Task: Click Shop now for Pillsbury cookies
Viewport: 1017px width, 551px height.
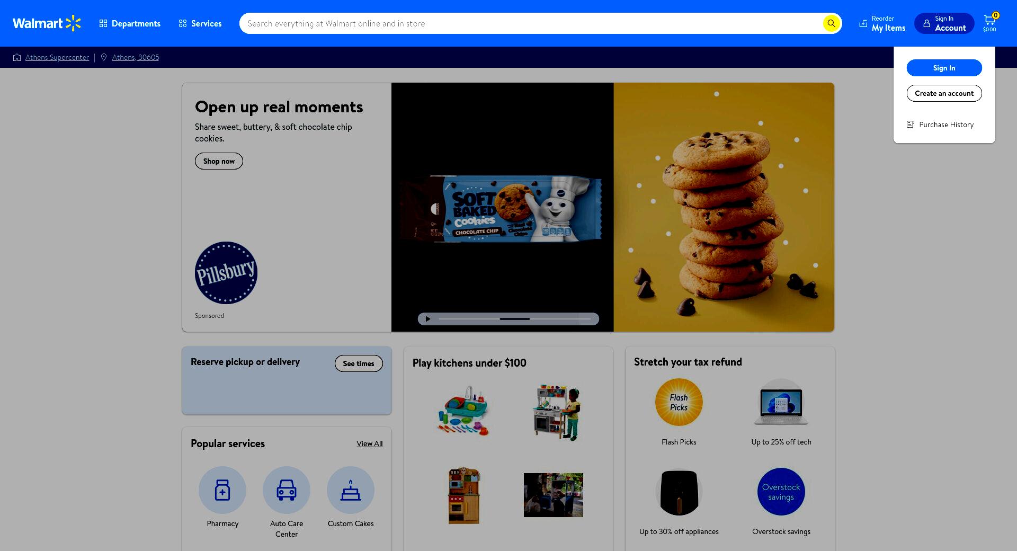Action: click(219, 161)
